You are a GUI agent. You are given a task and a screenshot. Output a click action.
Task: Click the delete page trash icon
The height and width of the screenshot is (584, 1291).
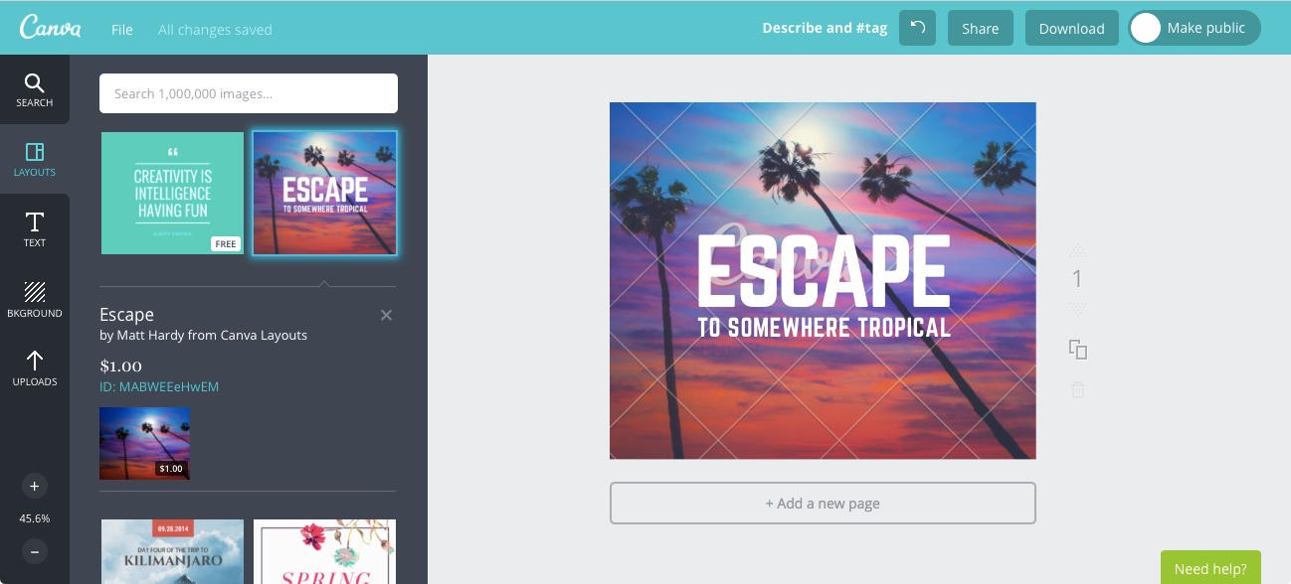[x=1077, y=390]
